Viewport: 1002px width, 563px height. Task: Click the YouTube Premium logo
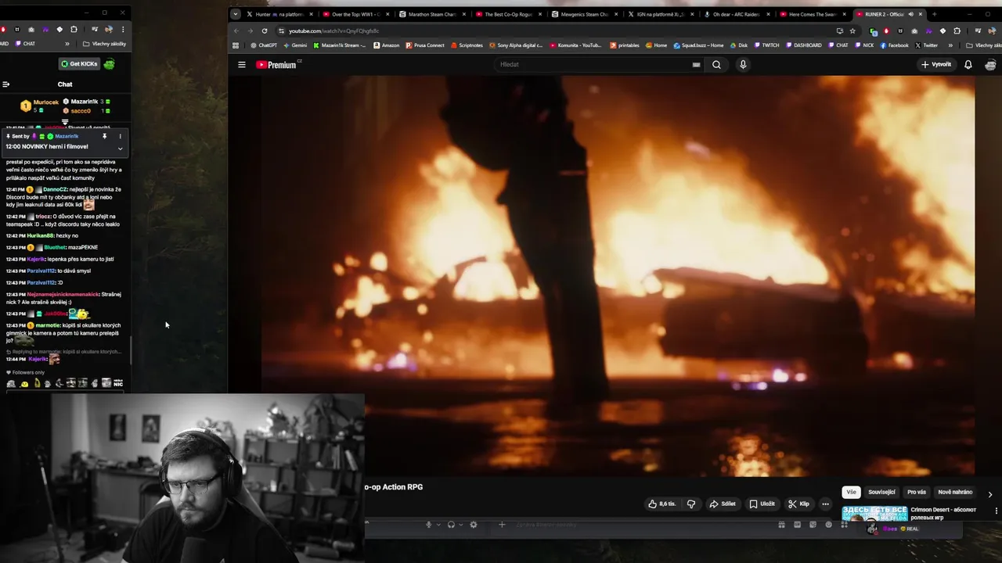(x=276, y=65)
